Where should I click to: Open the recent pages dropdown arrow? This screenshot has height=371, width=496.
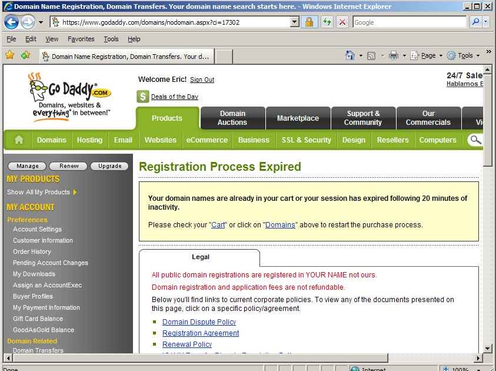coord(41,22)
